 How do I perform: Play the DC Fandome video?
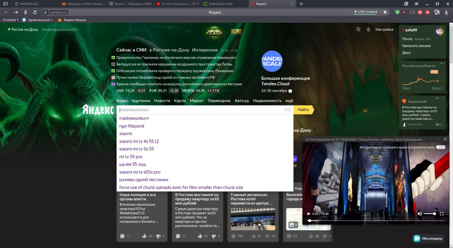pos(309,214)
